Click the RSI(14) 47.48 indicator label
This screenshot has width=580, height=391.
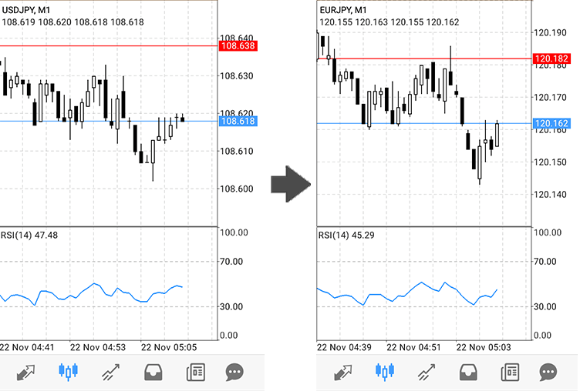[29, 235]
